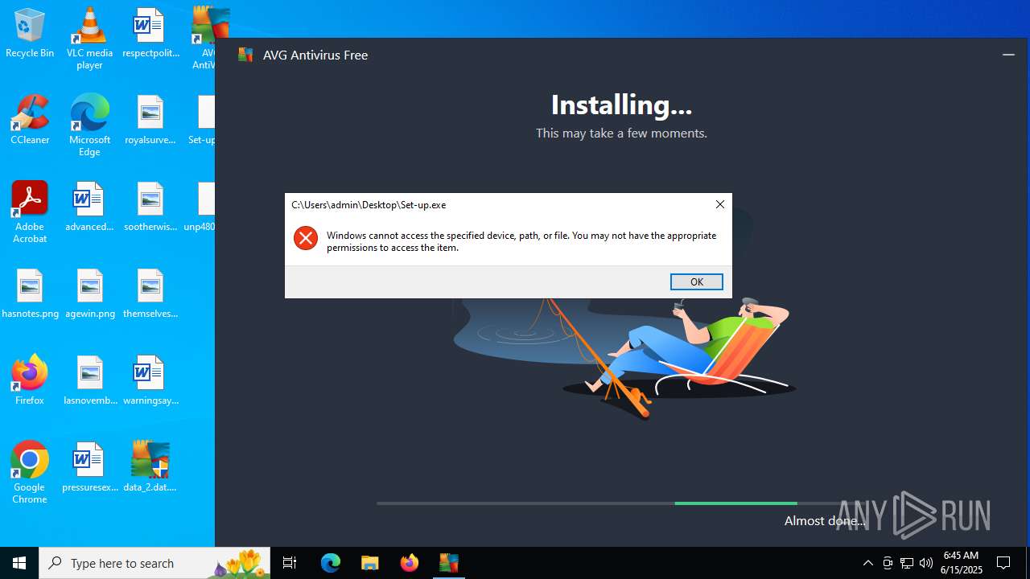Select Set-up file on desktop
Image resolution: width=1030 pixels, height=579 pixels.
point(203,121)
